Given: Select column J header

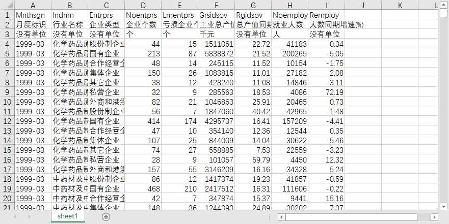Looking at the screenshot, I should [x=363, y=5].
